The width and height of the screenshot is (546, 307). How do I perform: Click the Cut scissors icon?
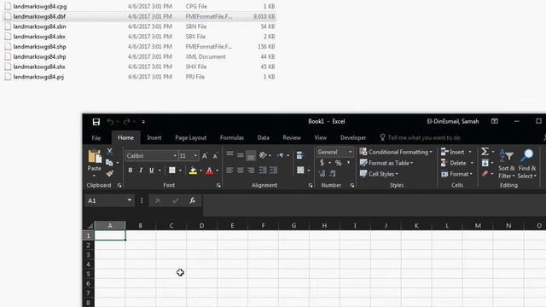click(x=109, y=151)
